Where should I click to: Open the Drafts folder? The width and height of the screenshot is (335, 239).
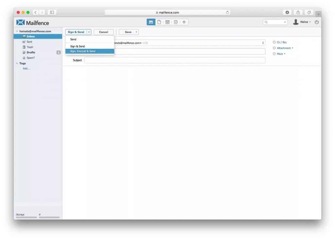coord(31,52)
